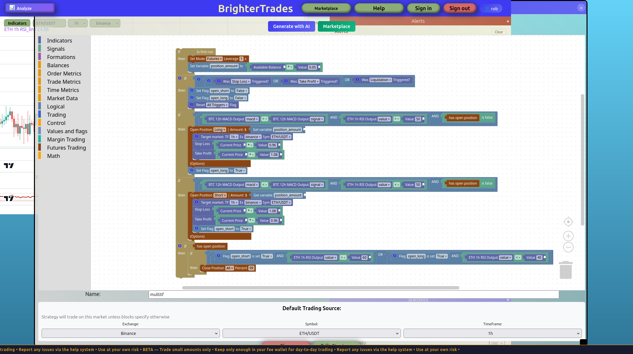This screenshot has height=354, width=633.
Task: Open the Long direction dropdown in Open Position
Action: pyautogui.click(x=220, y=130)
